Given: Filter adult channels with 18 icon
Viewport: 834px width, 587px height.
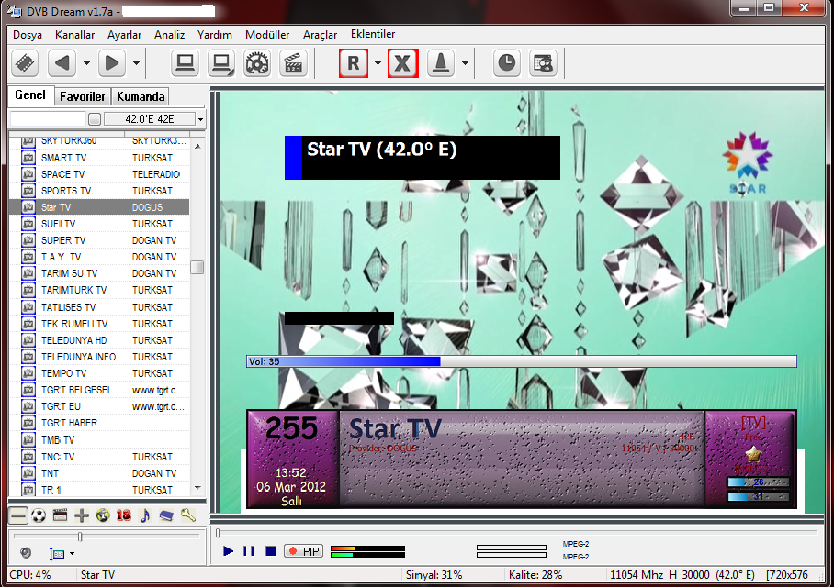Looking at the screenshot, I should (x=124, y=515).
